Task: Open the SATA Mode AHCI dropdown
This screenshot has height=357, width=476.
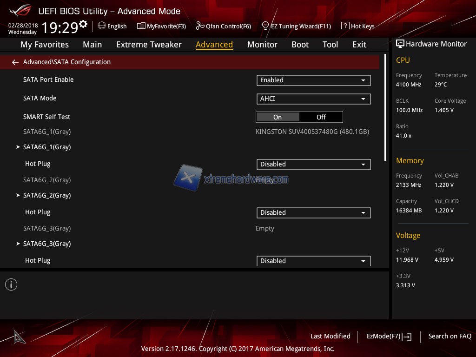Action: [x=313, y=99]
